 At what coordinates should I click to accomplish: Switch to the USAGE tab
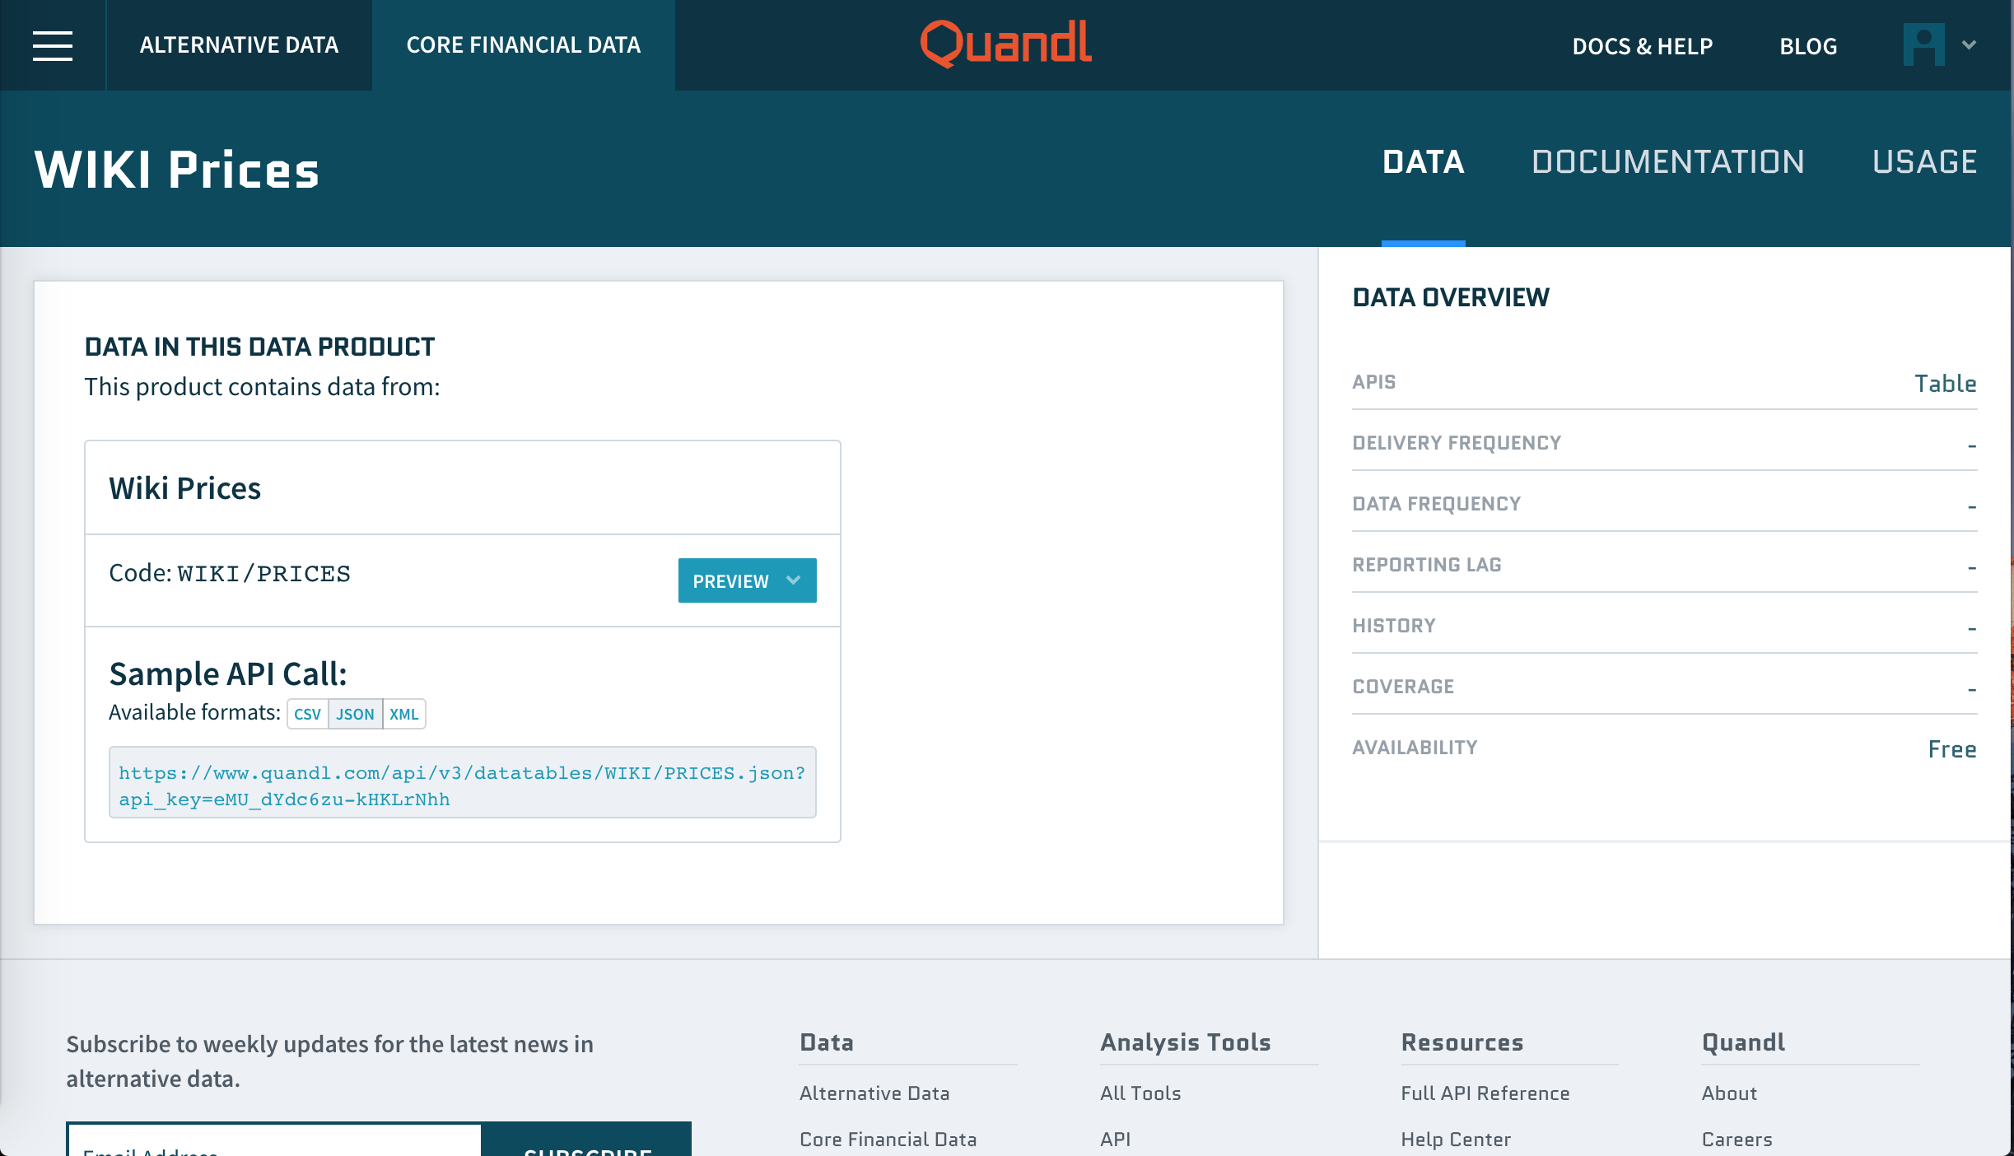coord(1924,162)
